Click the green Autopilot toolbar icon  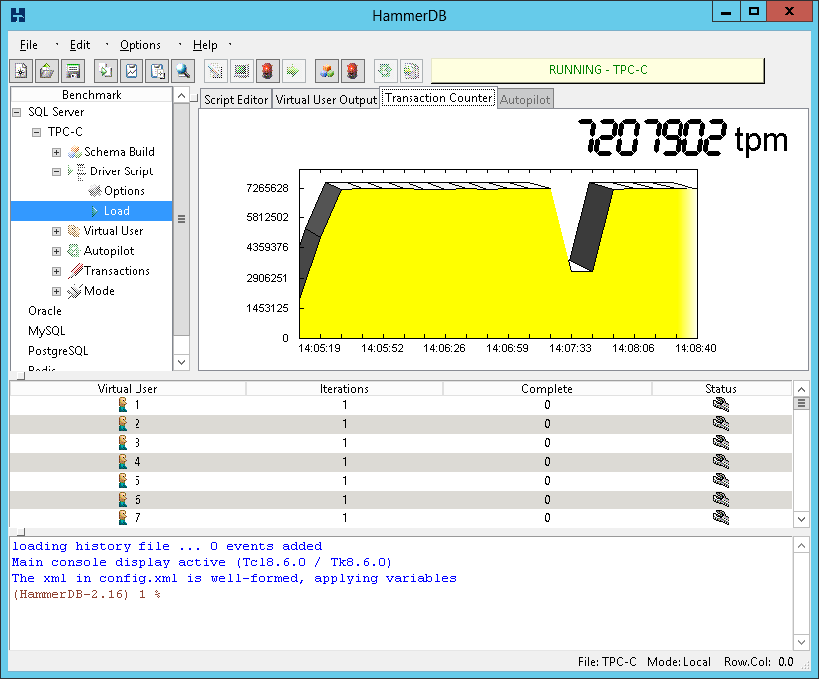pos(385,71)
